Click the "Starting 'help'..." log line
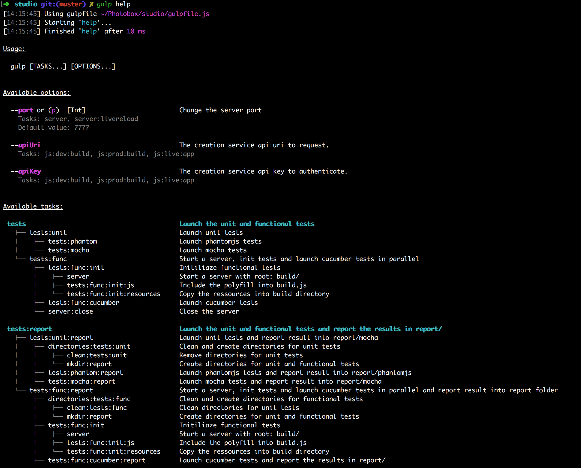Image resolution: width=581 pixels, height=468 pixels. pyautogui.click(x=78, y=23)
